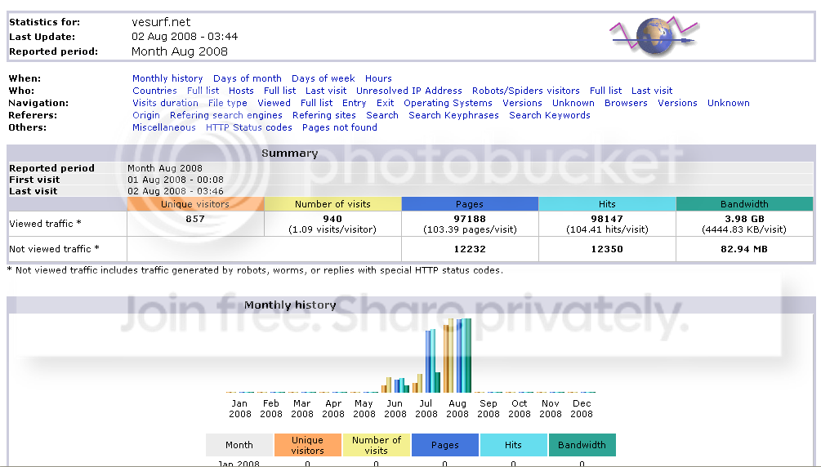Open the Visits duration link
The image size is (821, 467).
[165, 103]
